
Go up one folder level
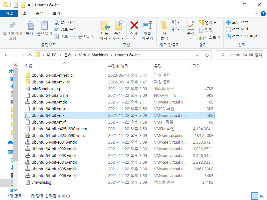pos(30,55)
